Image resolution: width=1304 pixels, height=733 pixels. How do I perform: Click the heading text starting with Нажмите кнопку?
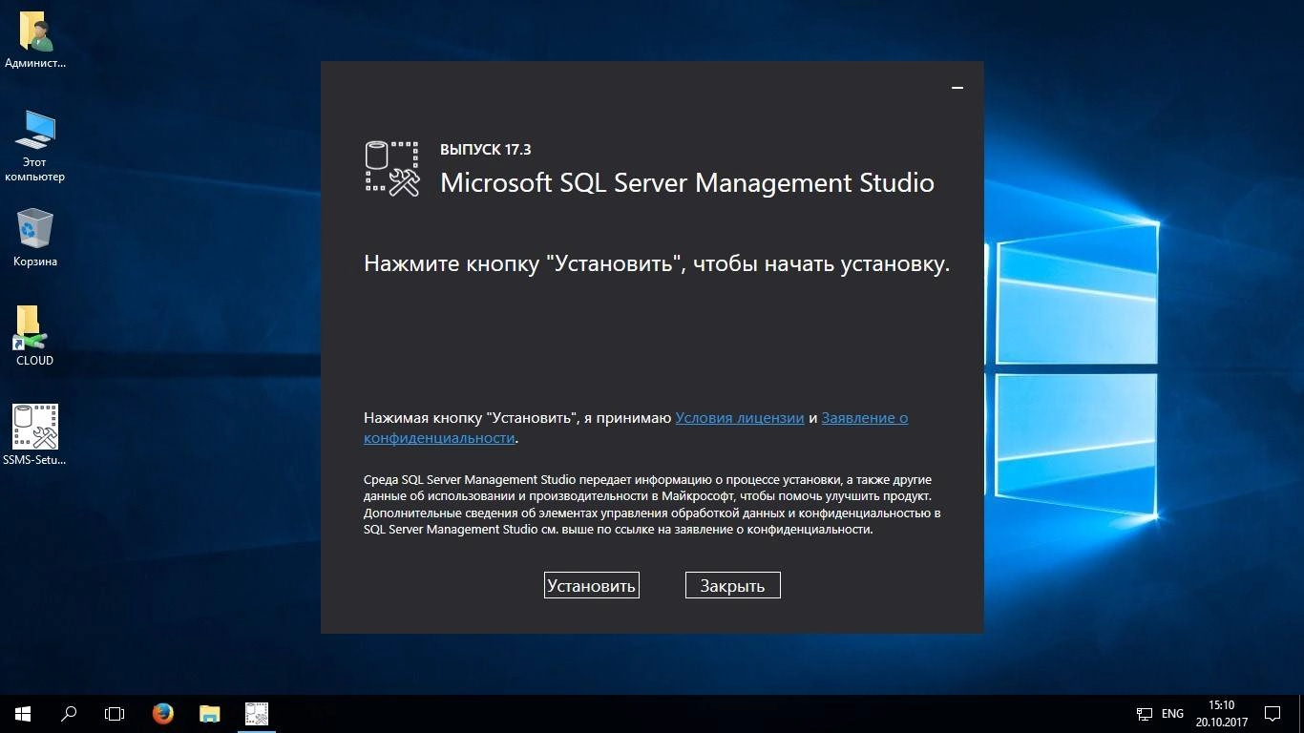(657, 264)
